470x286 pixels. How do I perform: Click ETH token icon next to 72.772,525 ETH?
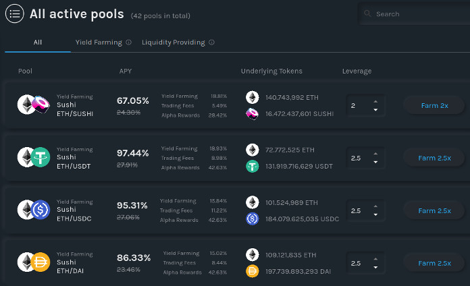(253, 150)
